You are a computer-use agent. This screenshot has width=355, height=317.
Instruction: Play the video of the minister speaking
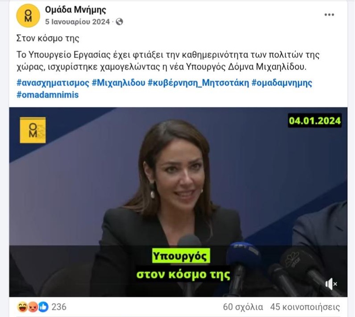tap(178, 202)
